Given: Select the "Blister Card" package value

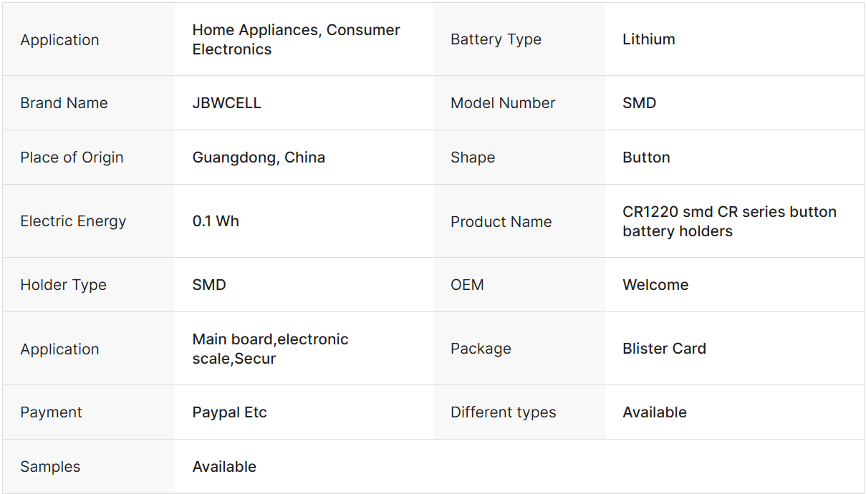Looking at the screenshot, I should point(664,349).
